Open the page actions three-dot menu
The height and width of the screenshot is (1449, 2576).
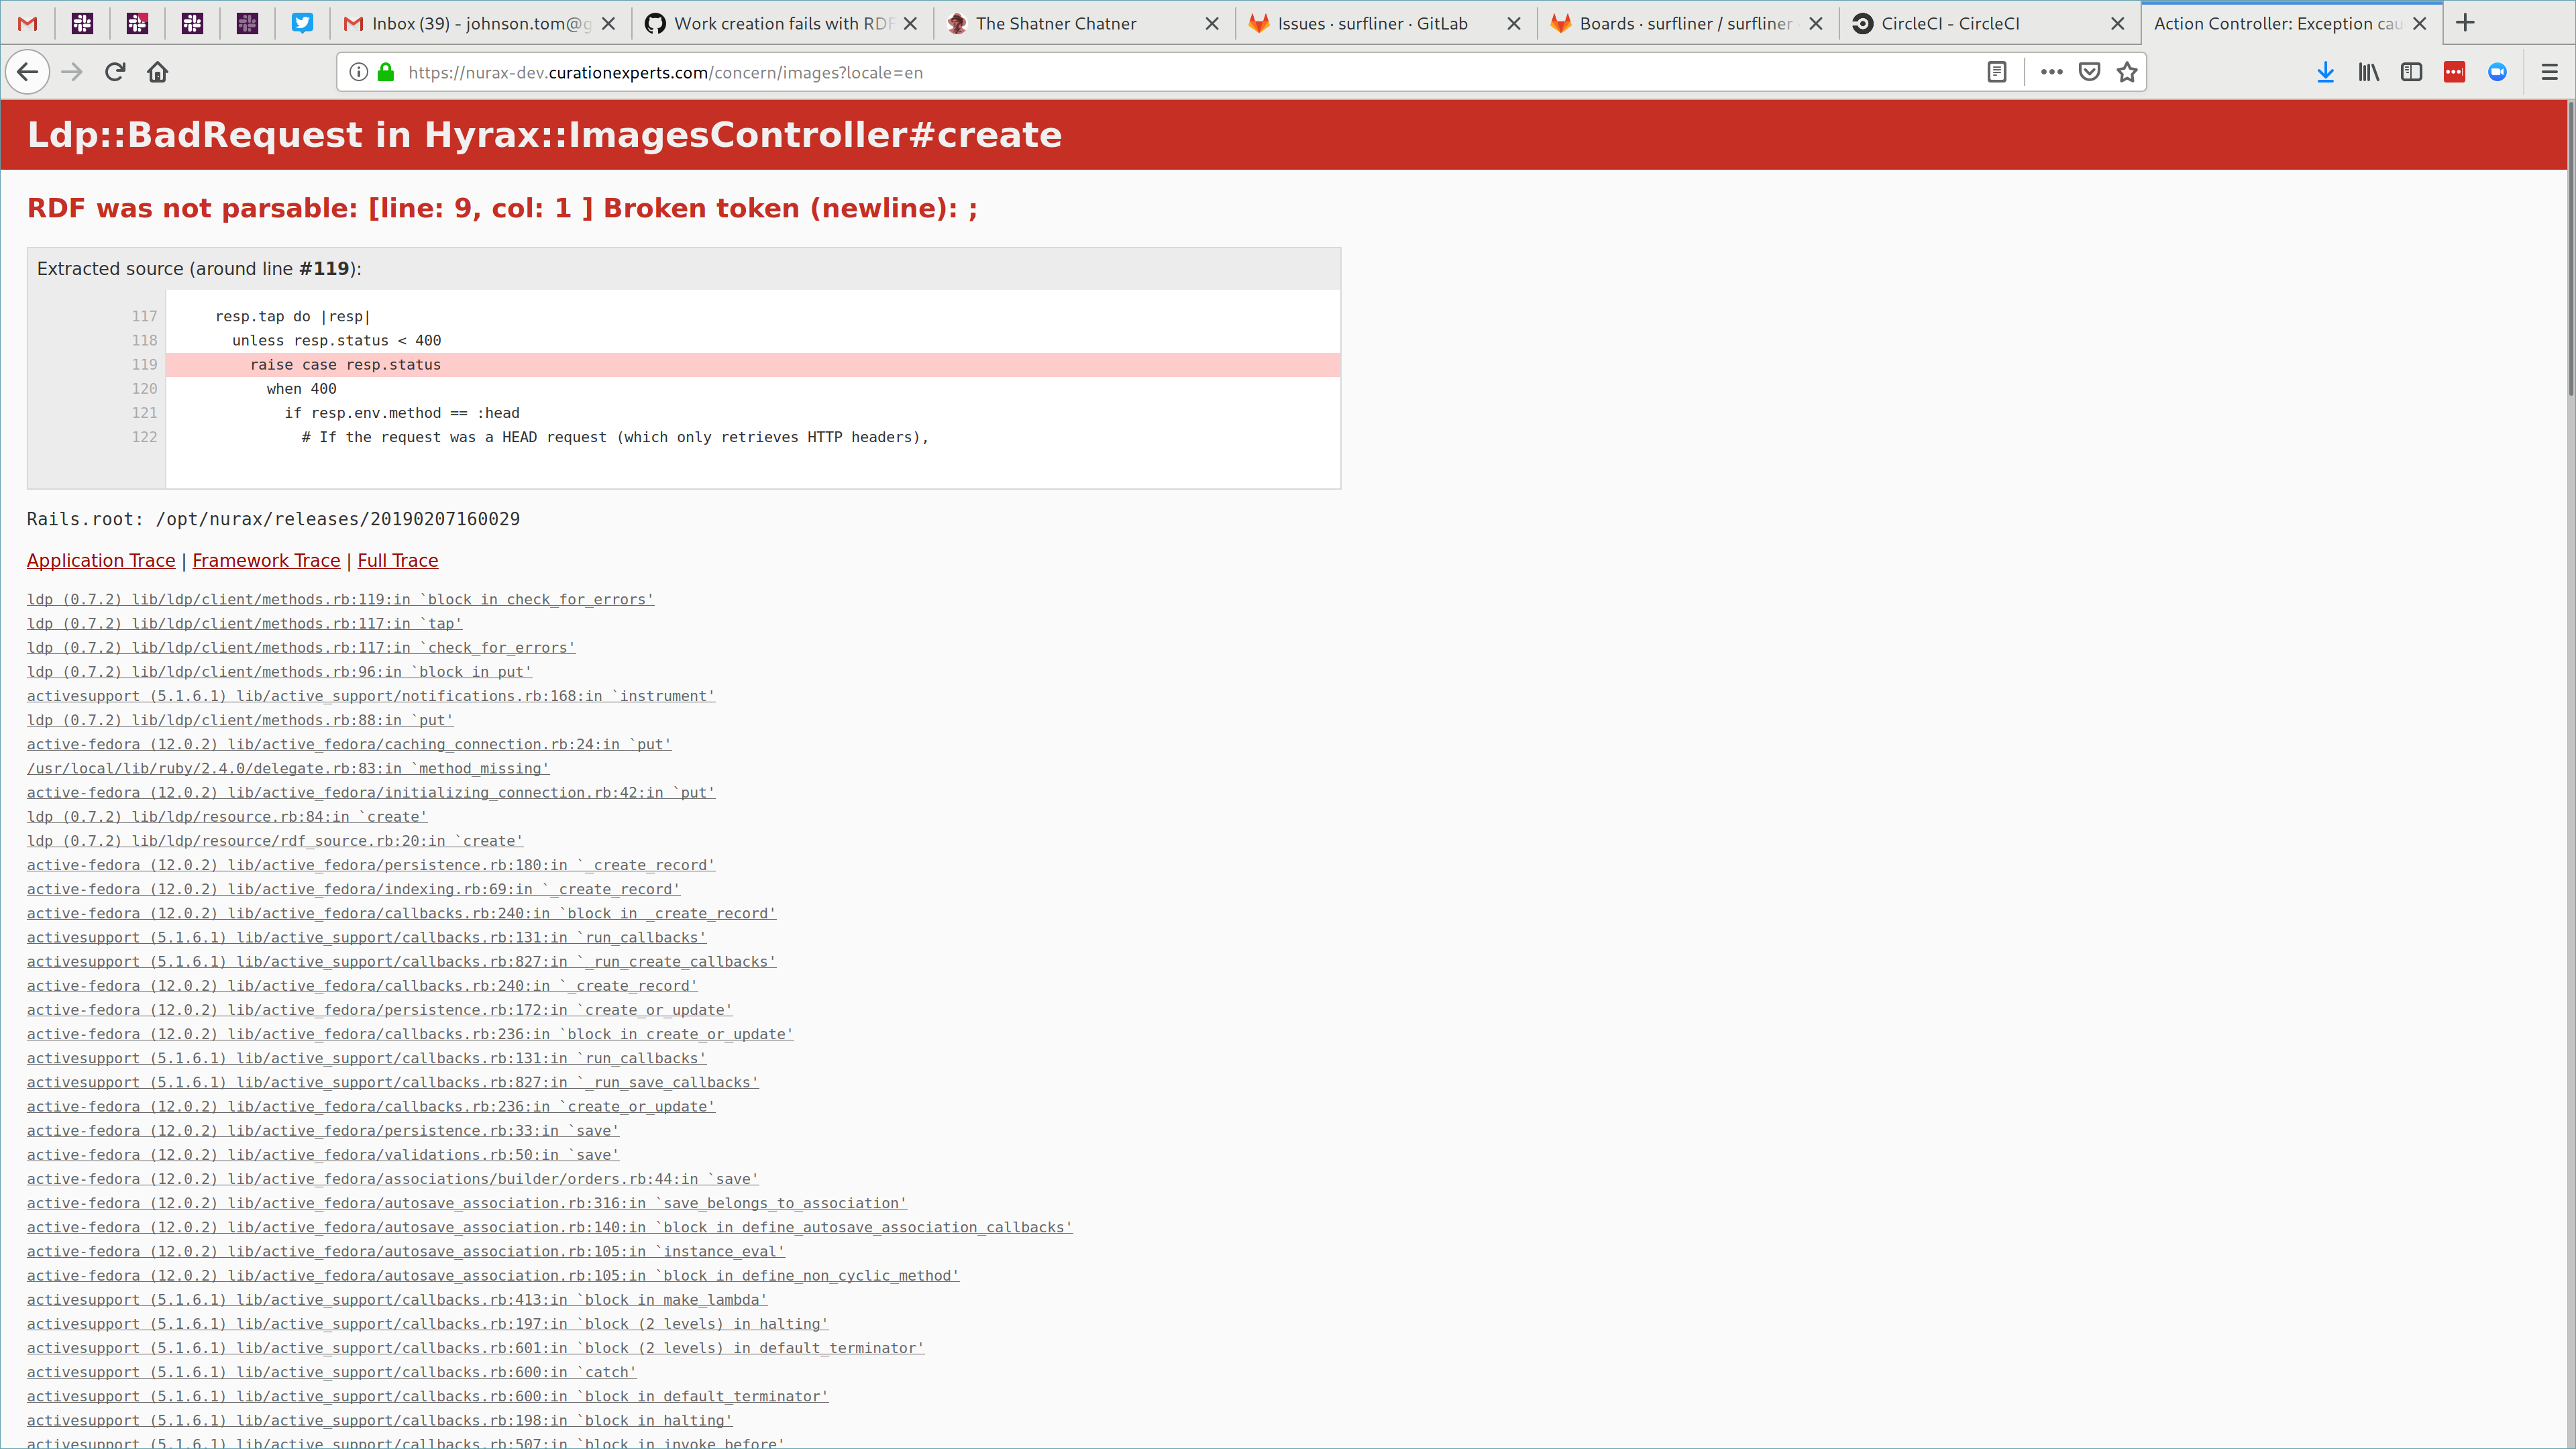coord(2052,72)
